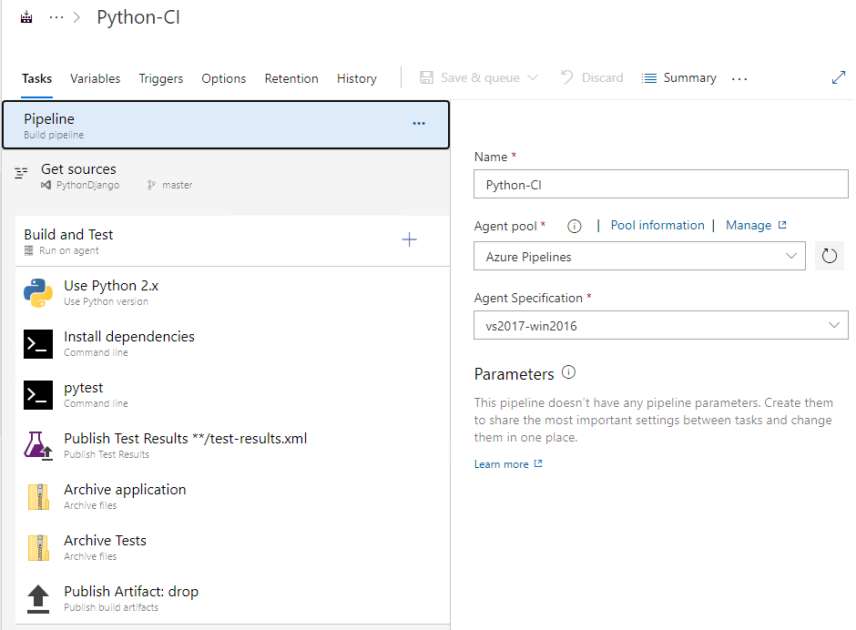Click the Publish Artifact upload arrow icon

coord(38,599)
